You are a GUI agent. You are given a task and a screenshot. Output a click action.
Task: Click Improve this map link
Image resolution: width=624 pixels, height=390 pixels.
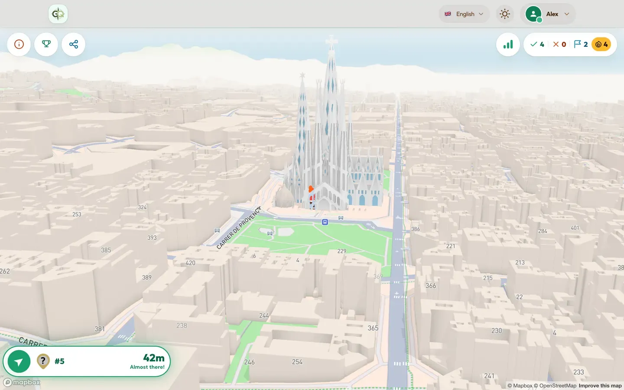(x=600, y=386)
